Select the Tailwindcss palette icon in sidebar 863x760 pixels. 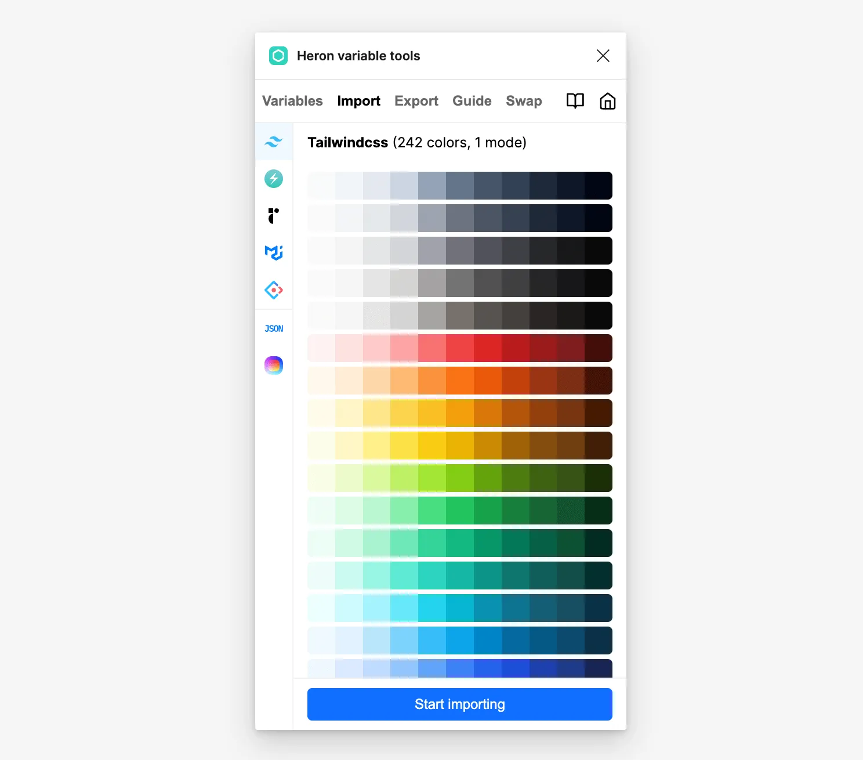click(274, 142)
